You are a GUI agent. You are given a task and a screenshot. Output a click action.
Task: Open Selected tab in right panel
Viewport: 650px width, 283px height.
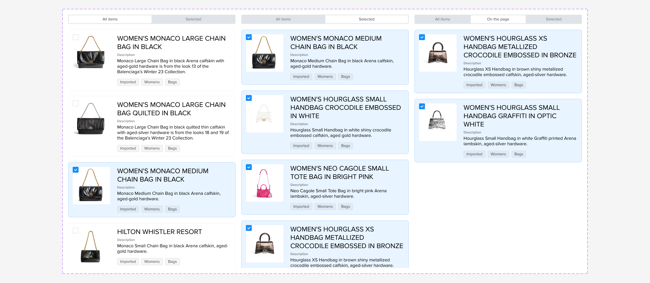554,19
